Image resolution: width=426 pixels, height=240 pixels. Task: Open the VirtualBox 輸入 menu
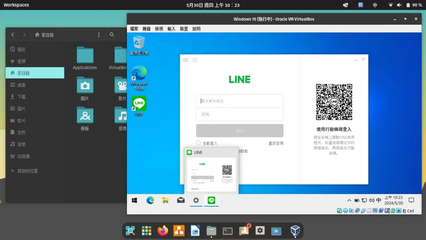coord(172,29)
